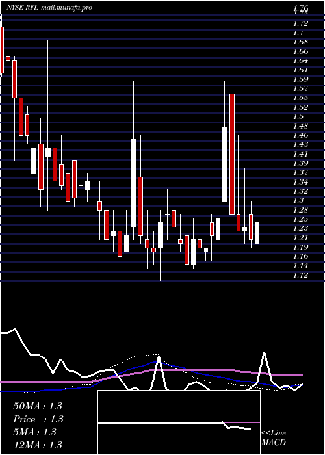Viewport: 325px width, 455px height.
Task: Select the 5MA : 1.3 readout
Action: coord(34,432)
